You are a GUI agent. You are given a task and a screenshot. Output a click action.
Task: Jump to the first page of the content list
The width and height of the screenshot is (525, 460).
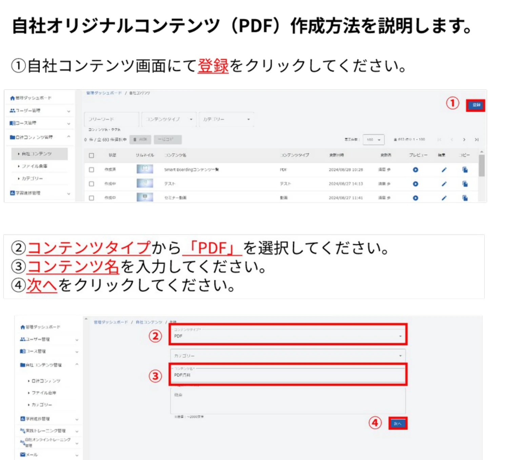pos(440,140)
